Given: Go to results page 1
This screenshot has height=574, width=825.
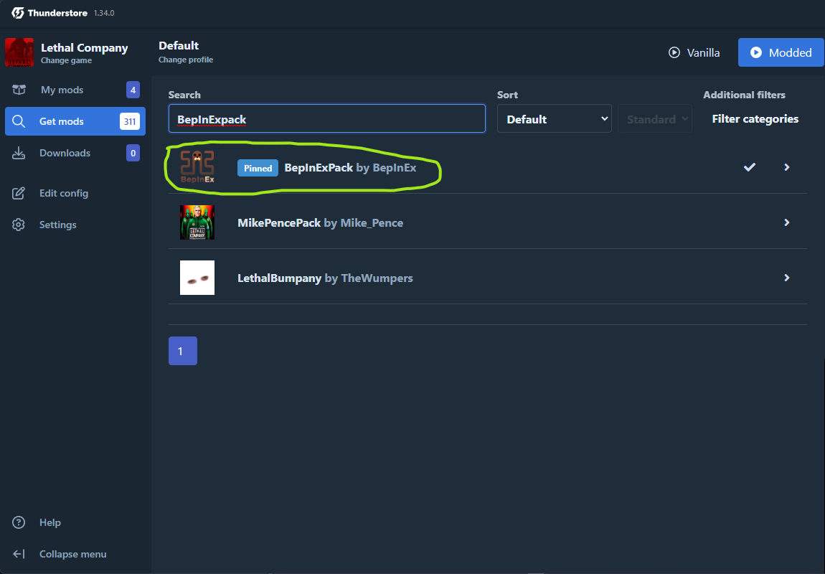Looking at the screenshot, I should (182, 351).
